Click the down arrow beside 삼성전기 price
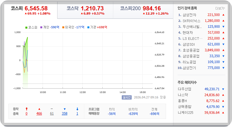This screenshot has height=127, width=232. (224, 68)
